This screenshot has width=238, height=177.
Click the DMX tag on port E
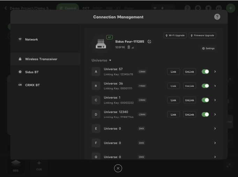click(141, 128)
